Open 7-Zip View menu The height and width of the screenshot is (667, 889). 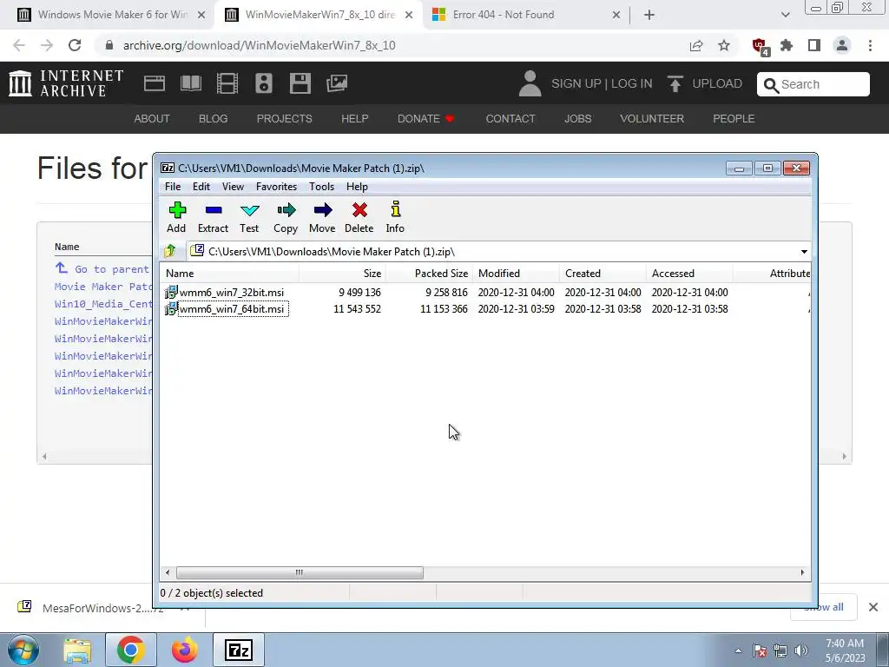coord(233,187)
